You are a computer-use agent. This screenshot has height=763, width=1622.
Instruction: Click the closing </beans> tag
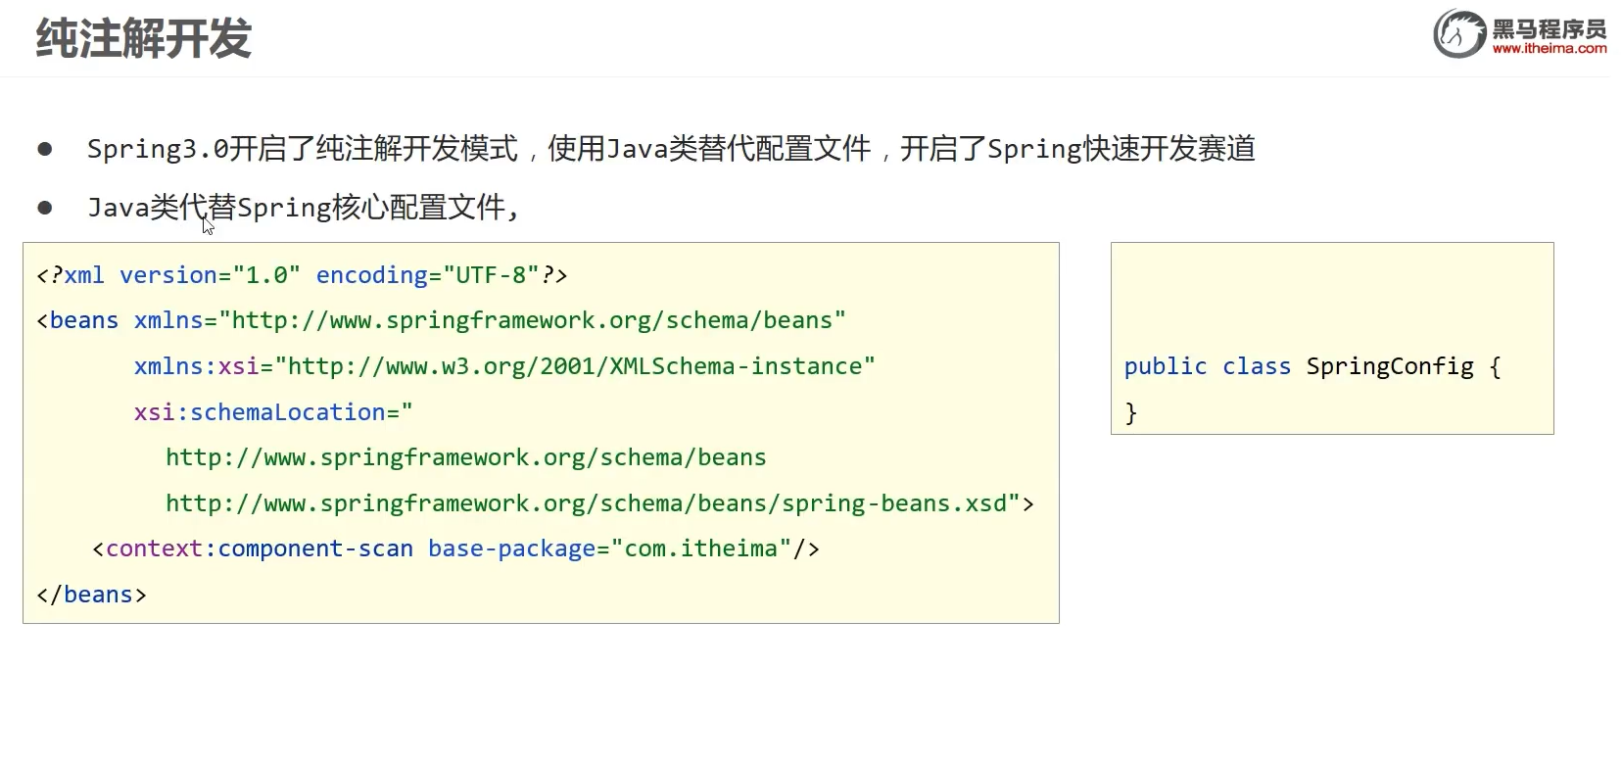tap(91, 595)
